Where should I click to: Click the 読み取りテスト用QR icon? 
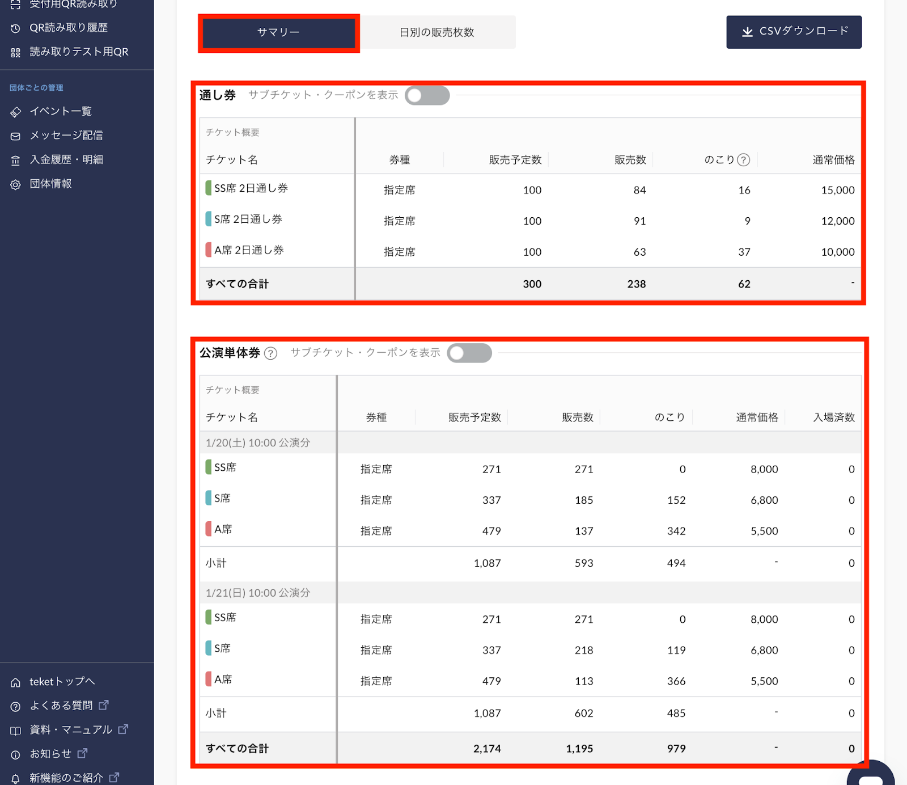tap(15, 52)
